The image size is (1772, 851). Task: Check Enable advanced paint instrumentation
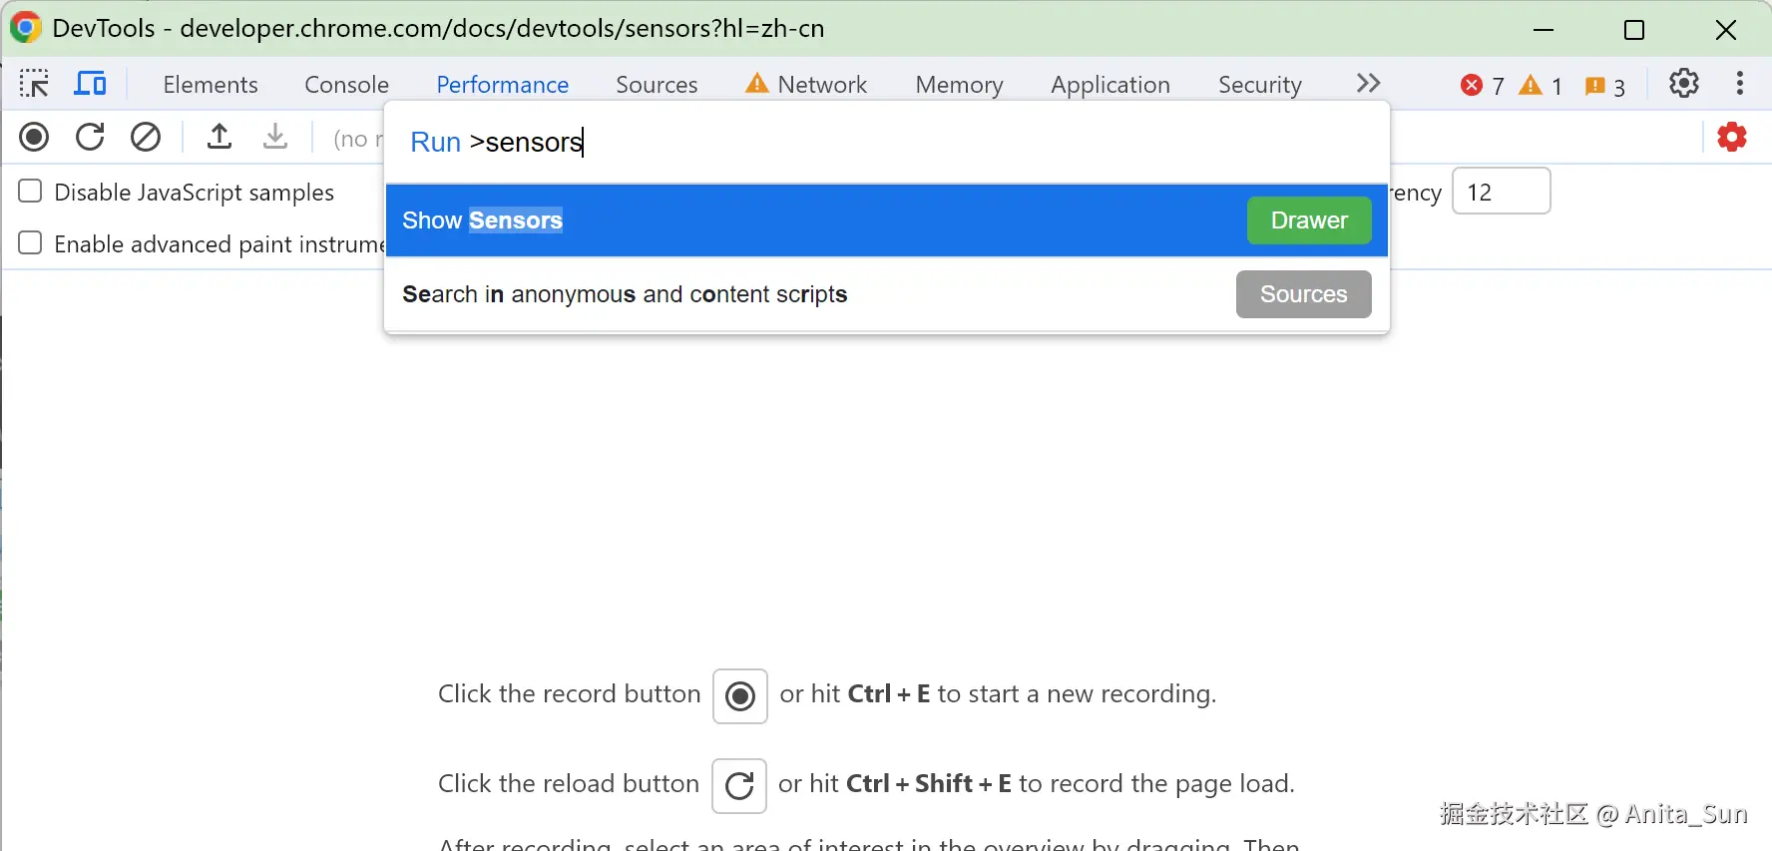pos(31,243)
